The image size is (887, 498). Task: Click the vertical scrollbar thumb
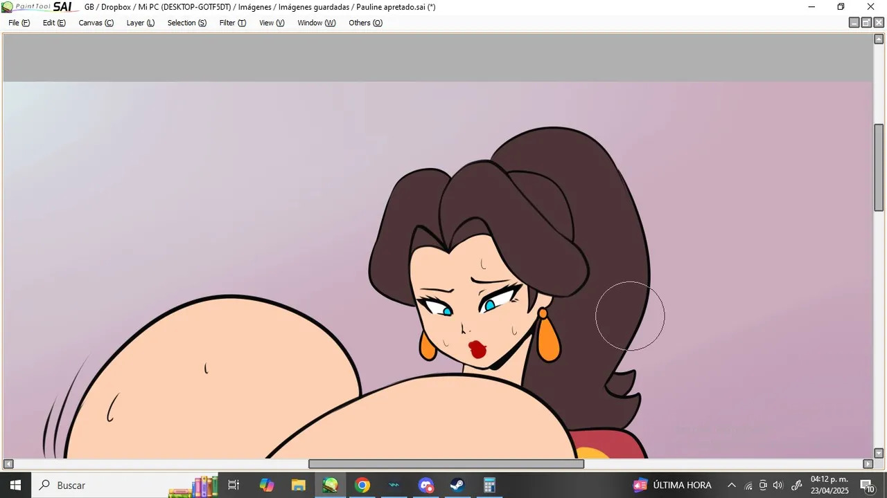click(x=879, y=167)
